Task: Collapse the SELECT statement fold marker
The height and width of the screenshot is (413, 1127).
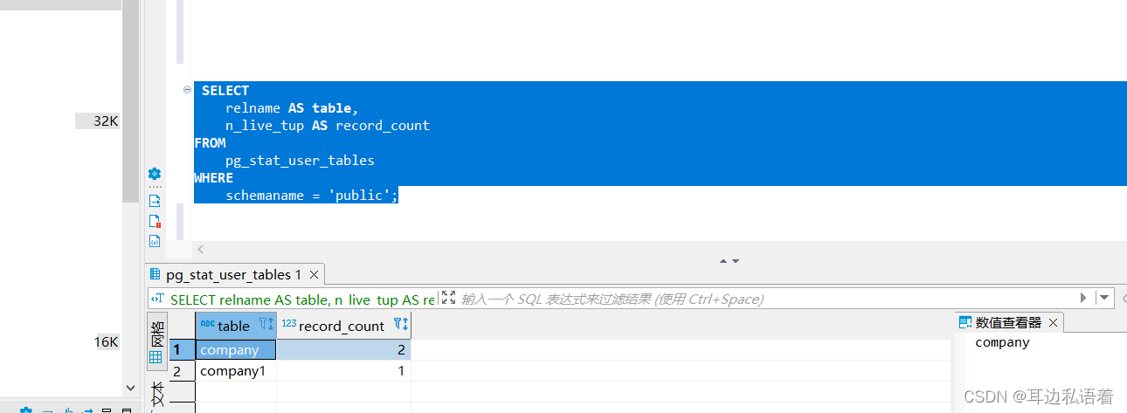Action: tap(187, 90)
